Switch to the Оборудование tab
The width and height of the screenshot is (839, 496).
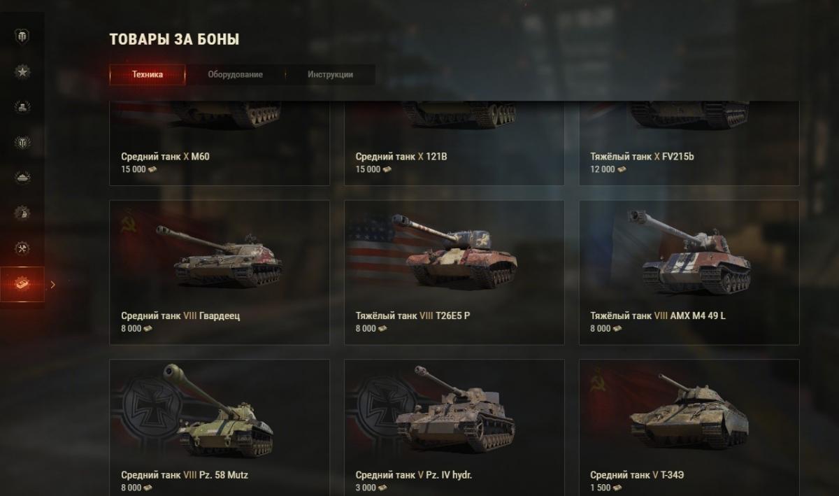236,75
